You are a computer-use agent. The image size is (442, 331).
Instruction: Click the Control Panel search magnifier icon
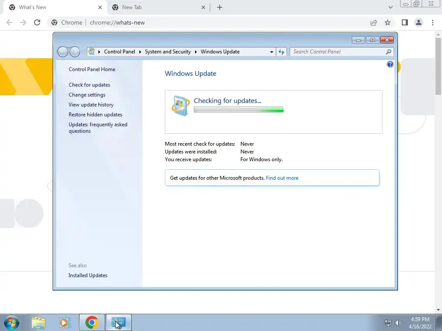point(388,52)
